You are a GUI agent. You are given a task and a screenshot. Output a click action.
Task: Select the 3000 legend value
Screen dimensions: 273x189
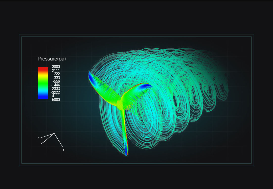[56, 67]
